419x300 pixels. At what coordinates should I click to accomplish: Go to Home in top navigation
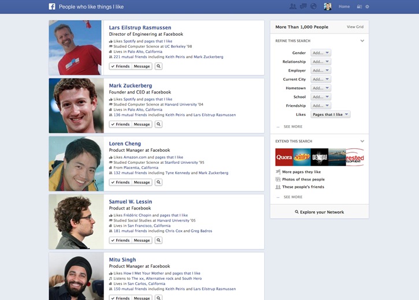coord(344,7)
